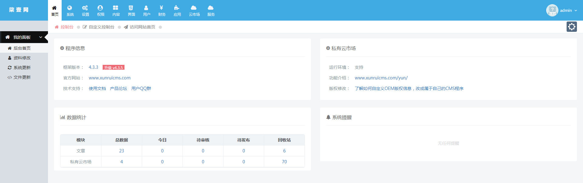Screen dimensions: 583x183
Task: Click the gear settings icon at top right
Action: coord(571,27)
